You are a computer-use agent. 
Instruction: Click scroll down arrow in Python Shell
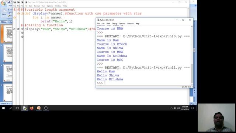pos(192,84)
